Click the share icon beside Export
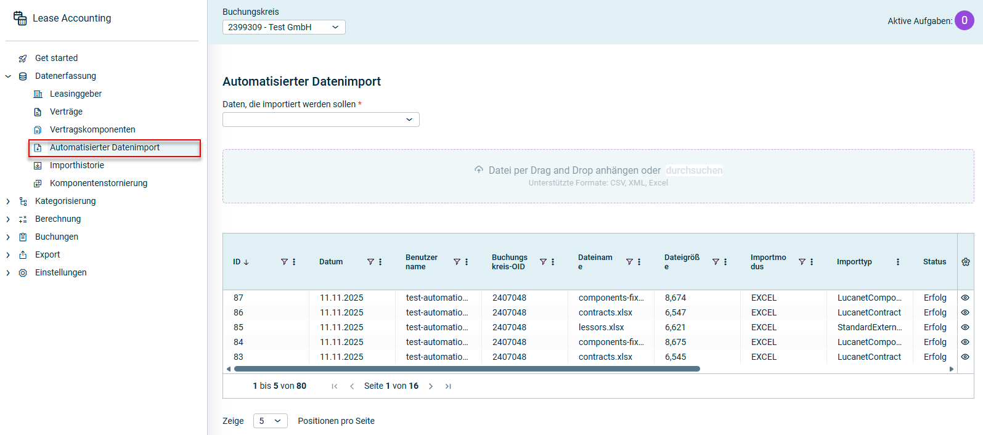 coord(23,255)
